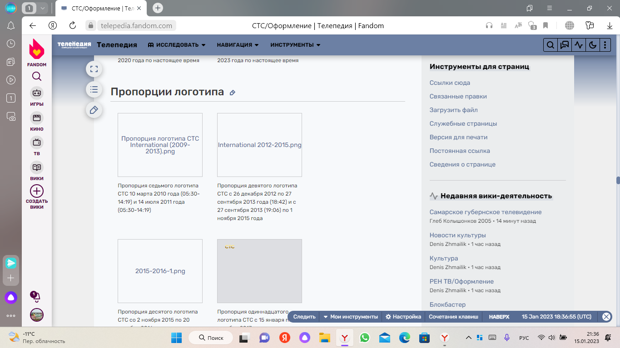Viewport: 620px width, 348px height.
Task: Click Следить in bottom toolbar
Action: tap(304, 317)
